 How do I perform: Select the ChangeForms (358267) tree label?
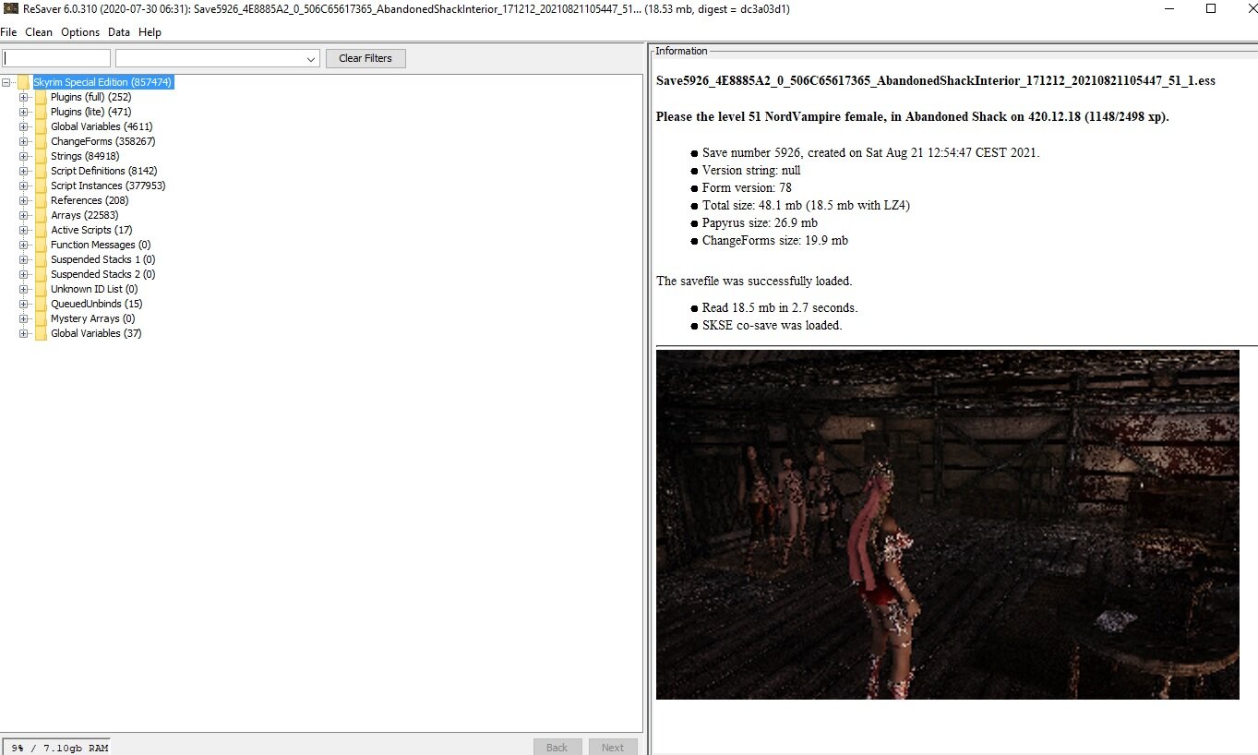coord(102,141)
